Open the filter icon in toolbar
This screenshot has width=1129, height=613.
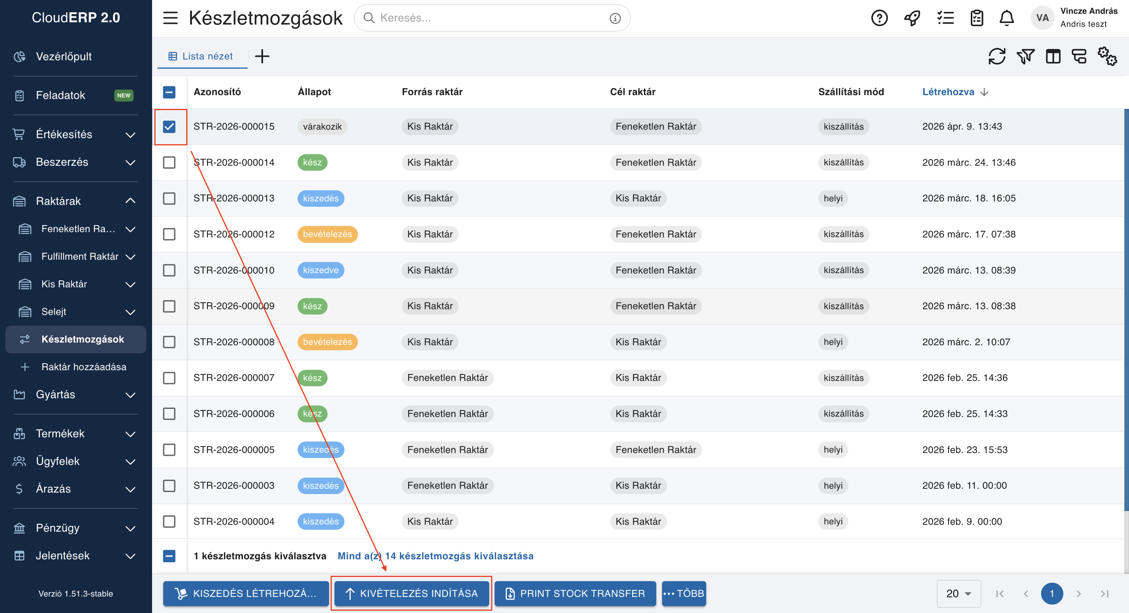coord(1025,56)
